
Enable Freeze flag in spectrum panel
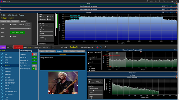(40, 17)
